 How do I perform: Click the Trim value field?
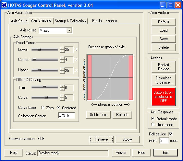click(x=69, y=88)
